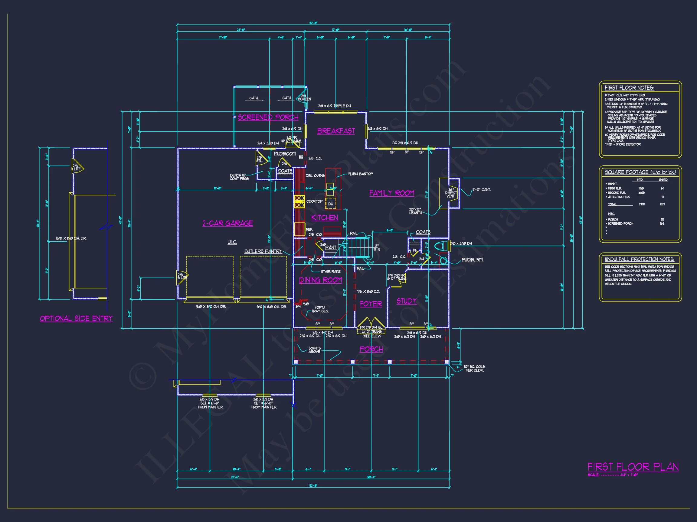Select the refrigerator box labeled REF.

(x=299, y=229)
